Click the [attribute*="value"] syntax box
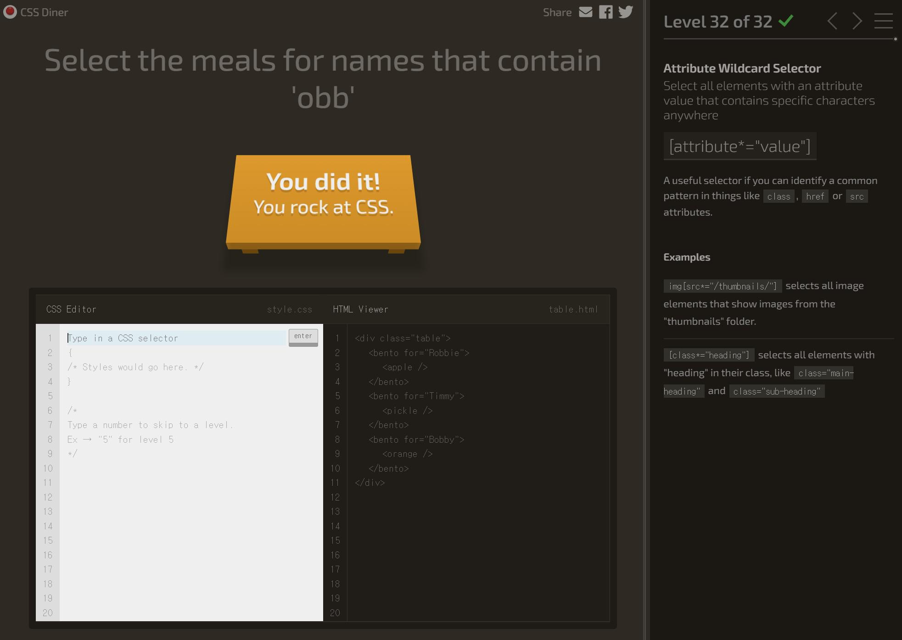902x640 pixels. pyautogui.click(x=740, y=146)
